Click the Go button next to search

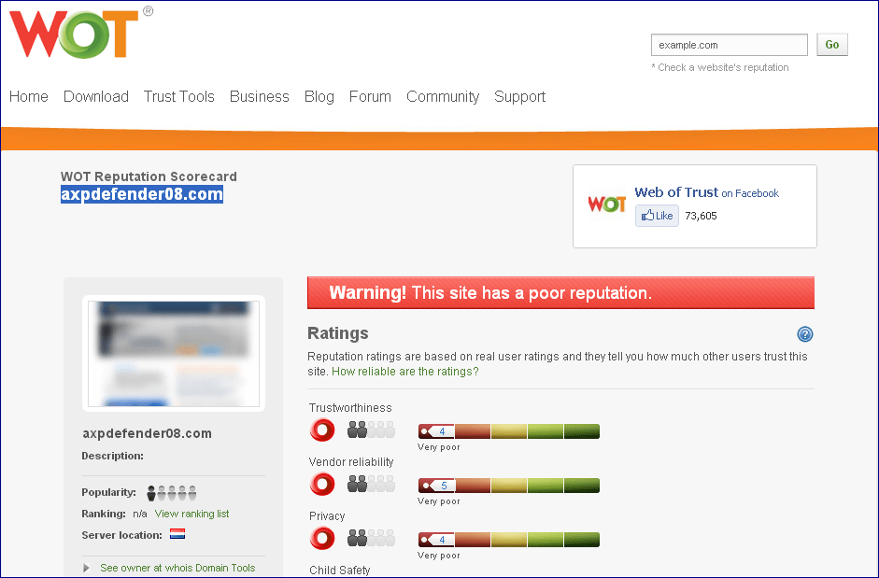832,45
